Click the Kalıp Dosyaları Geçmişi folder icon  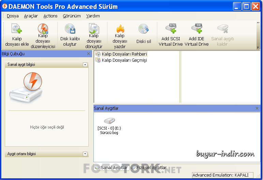point(98,60)
